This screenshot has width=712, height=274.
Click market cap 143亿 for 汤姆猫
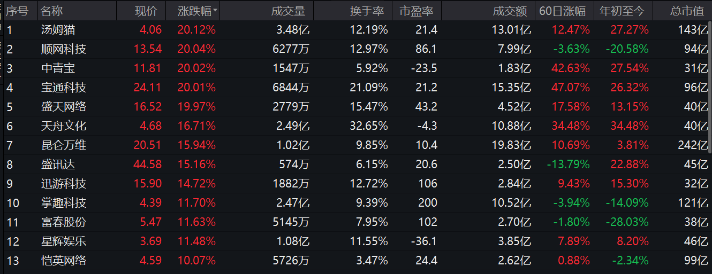tap(693, 30)
